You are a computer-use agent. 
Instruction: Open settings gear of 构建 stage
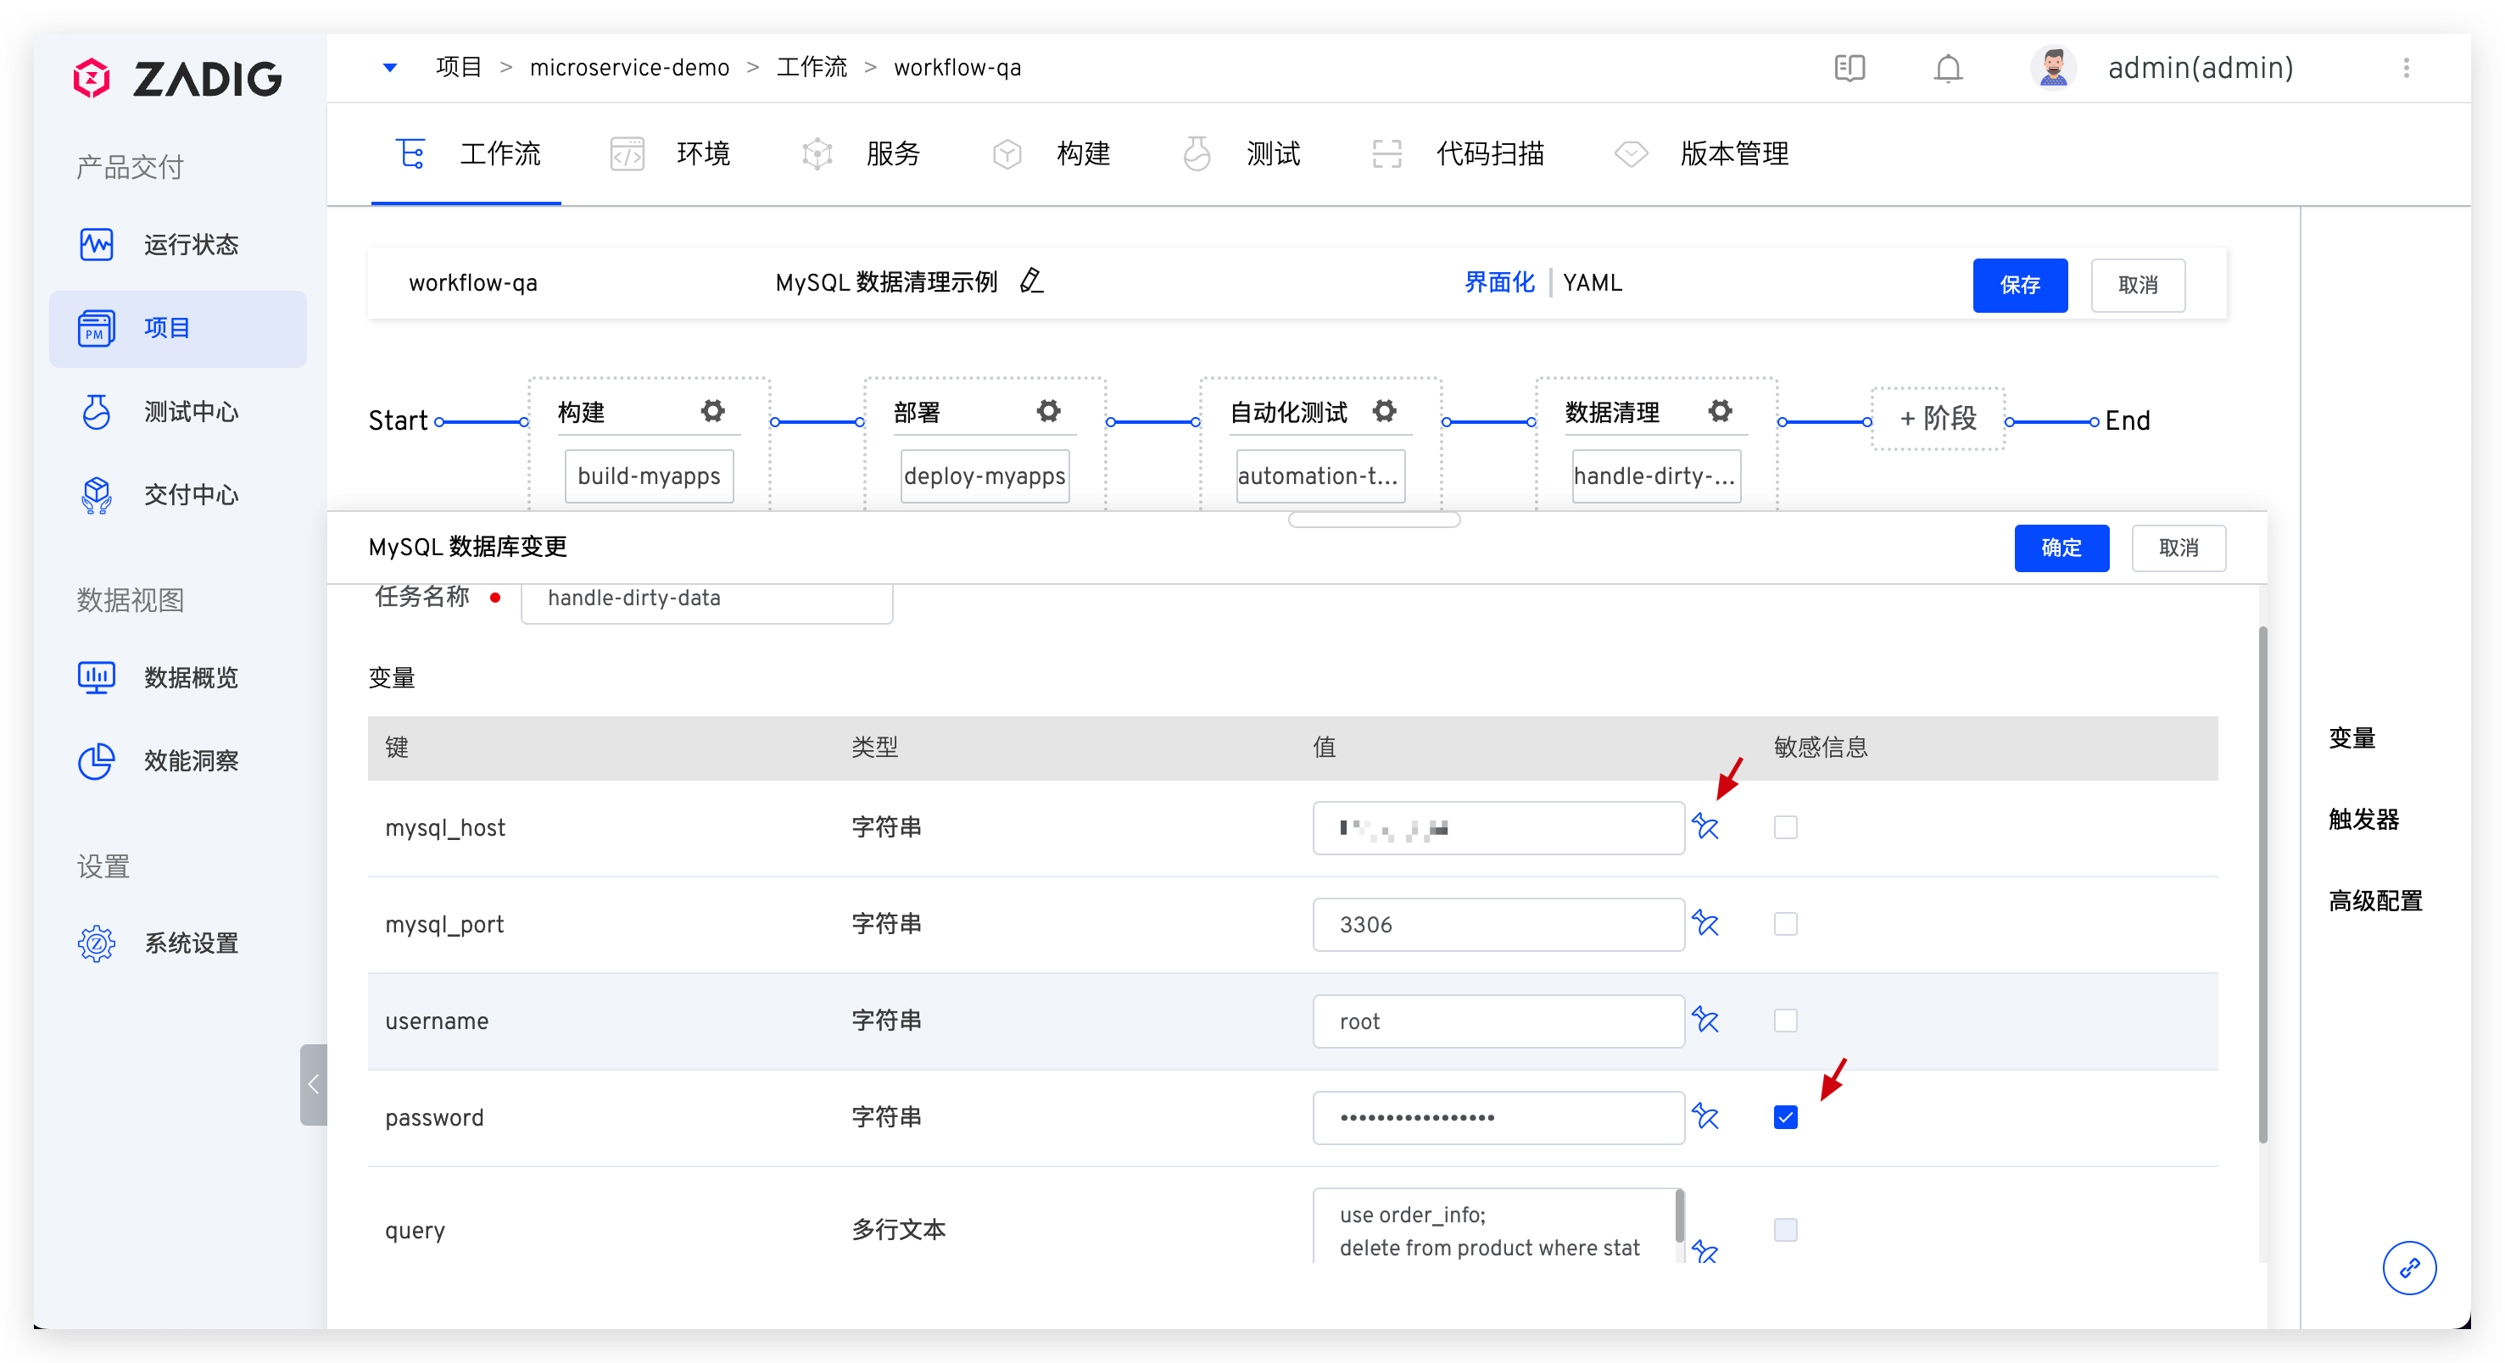point(713,411)
